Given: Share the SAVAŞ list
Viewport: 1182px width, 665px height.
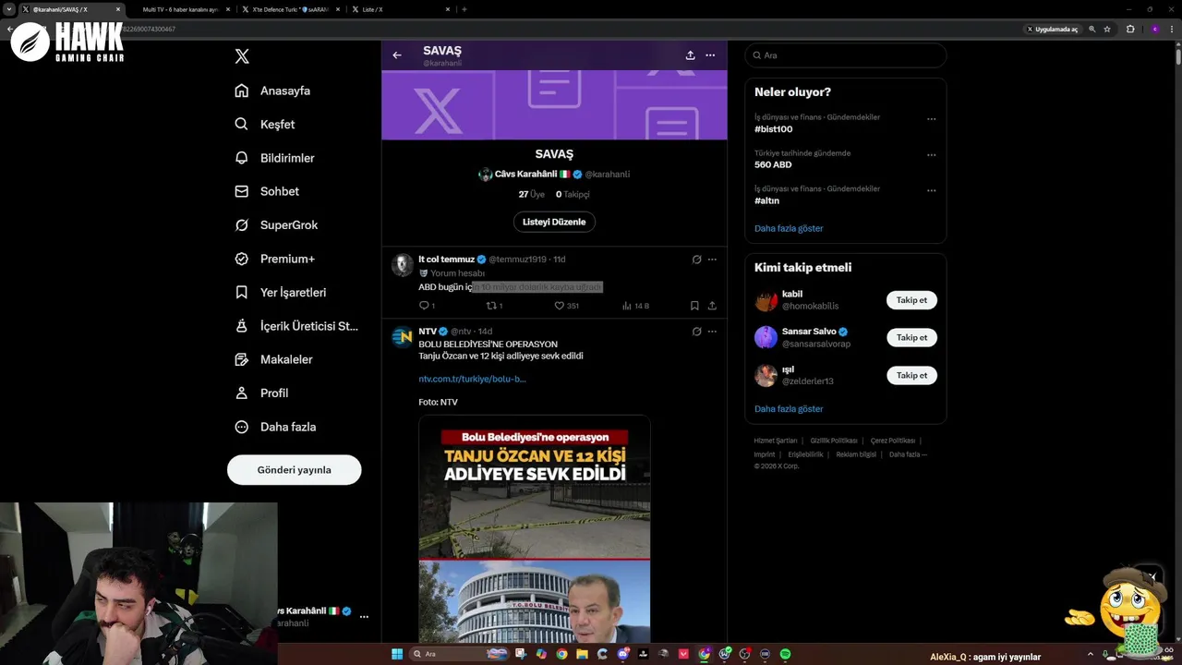Looking at the screenshot, I should [x=690, y=55].
